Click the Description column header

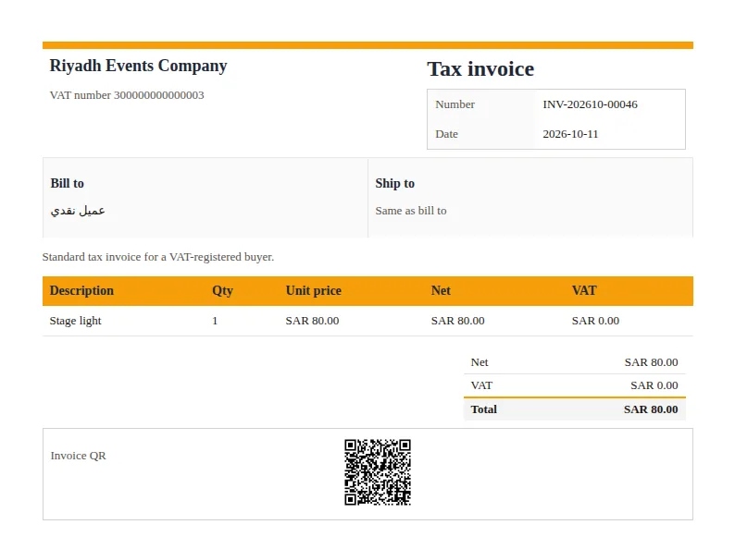[x=81, y=290]
